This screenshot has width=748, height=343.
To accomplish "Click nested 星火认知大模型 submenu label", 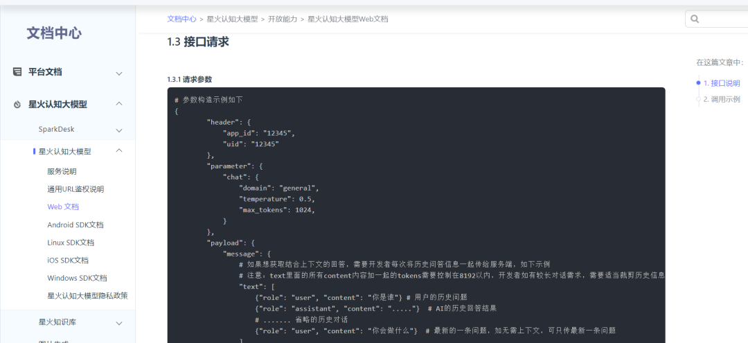I will coord(65,151).
